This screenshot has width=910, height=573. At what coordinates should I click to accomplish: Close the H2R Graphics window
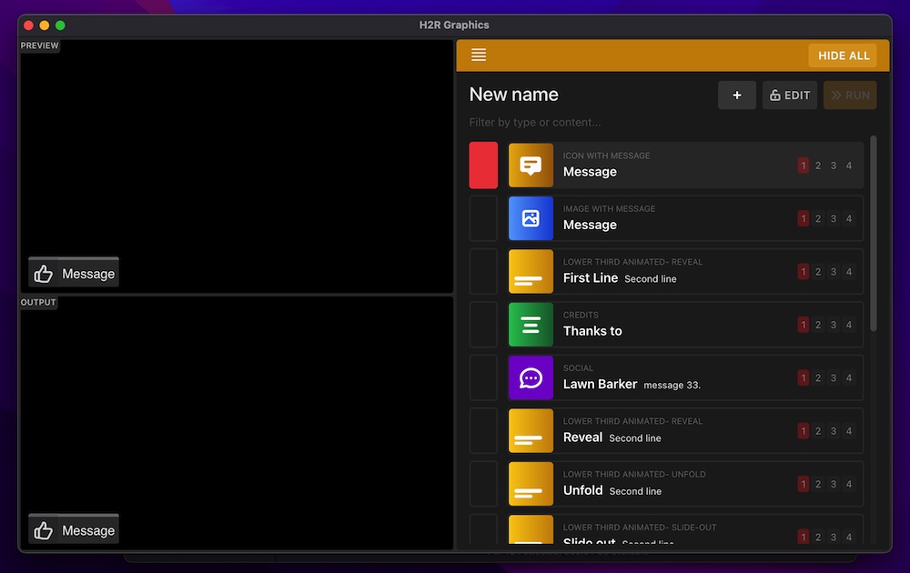click(x=28, y=25)
